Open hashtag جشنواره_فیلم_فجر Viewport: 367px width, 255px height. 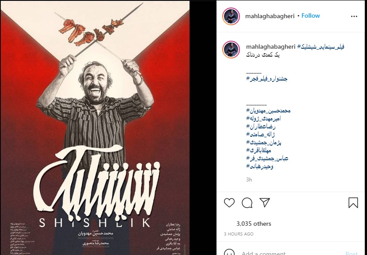(x=267, y=79)
